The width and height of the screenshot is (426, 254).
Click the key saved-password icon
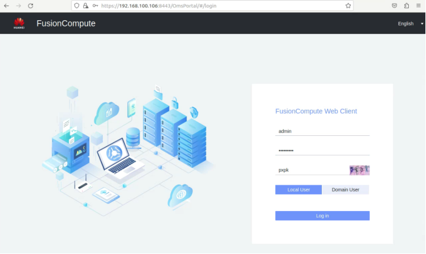pyautogui.click(x=95, y=6)
